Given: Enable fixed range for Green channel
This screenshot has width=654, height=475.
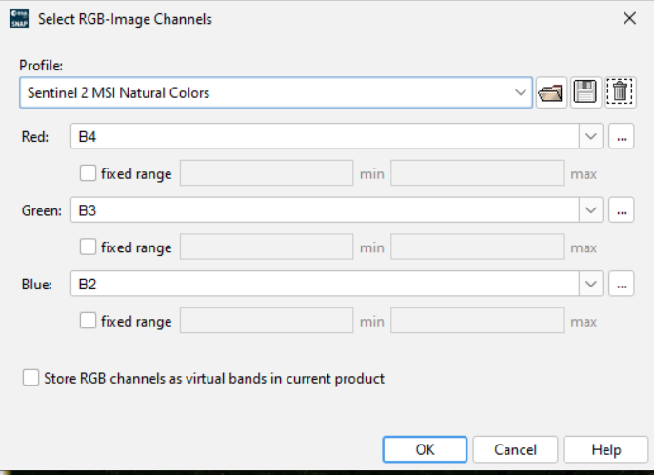Looking at the screenshot, I should [89, 247].
